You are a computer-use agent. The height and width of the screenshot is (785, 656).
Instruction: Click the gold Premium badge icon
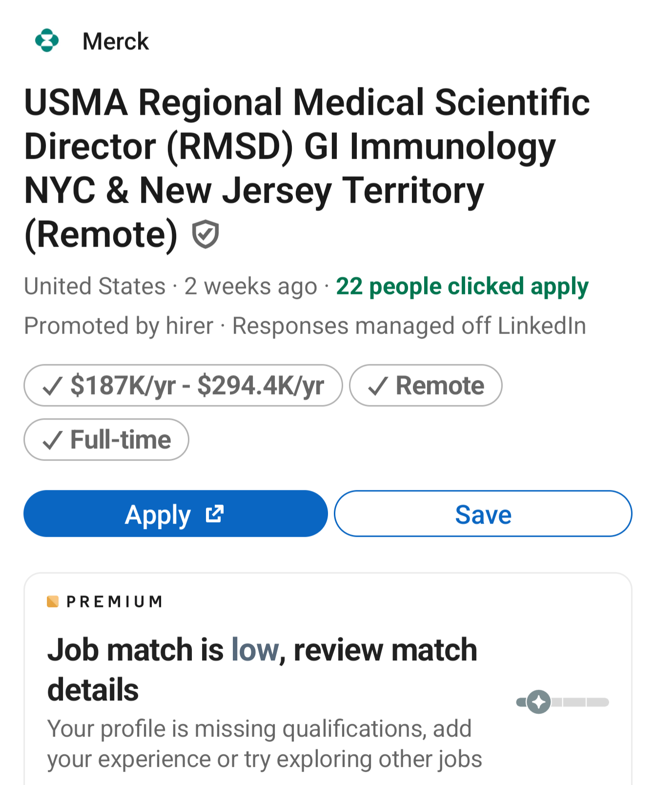click(53, 601)
